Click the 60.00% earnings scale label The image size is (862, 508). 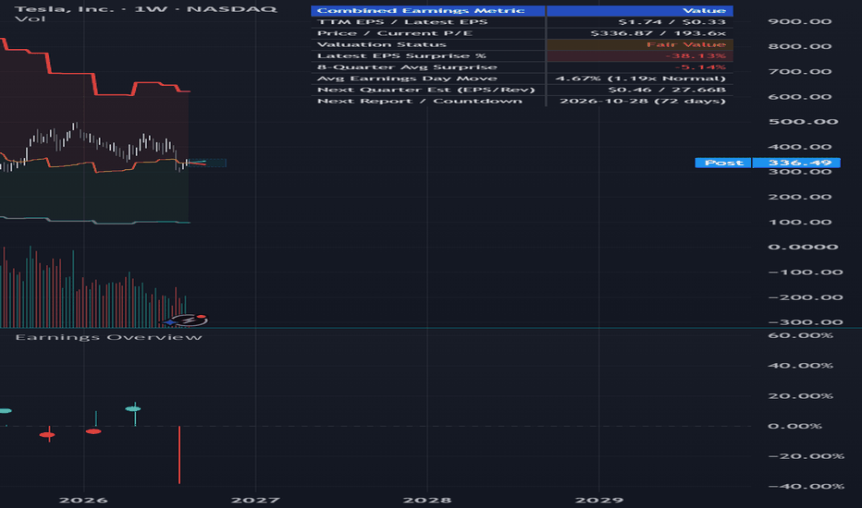click(800, 335)
